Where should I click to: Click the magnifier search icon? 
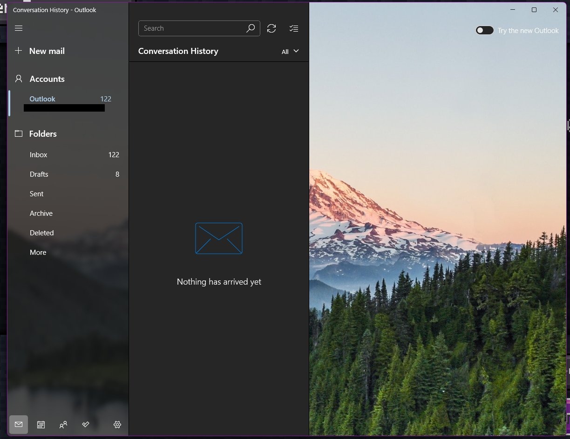pos(251,28)
